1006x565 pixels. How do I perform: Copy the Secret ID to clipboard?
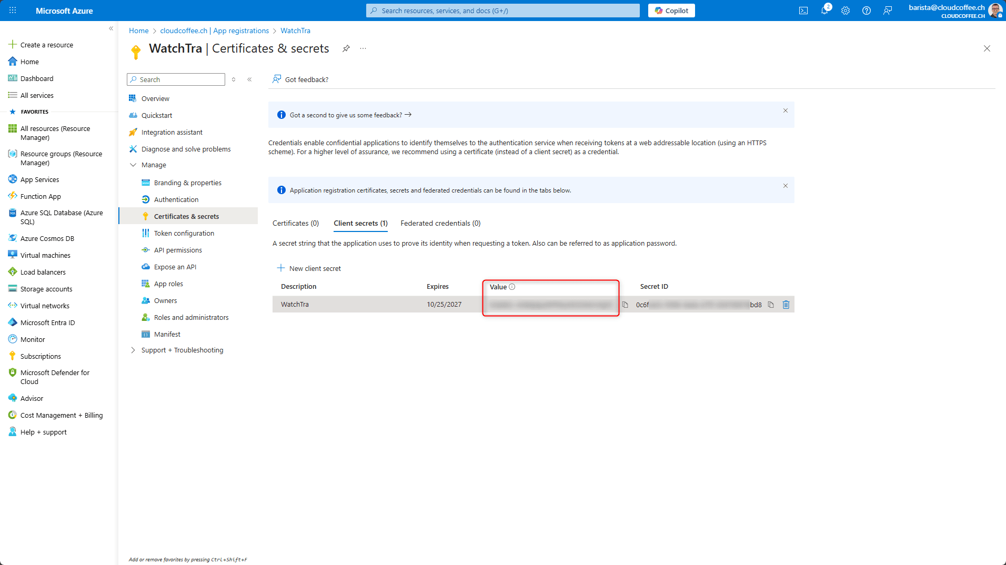pyautogui.click(x=771, y=305)
